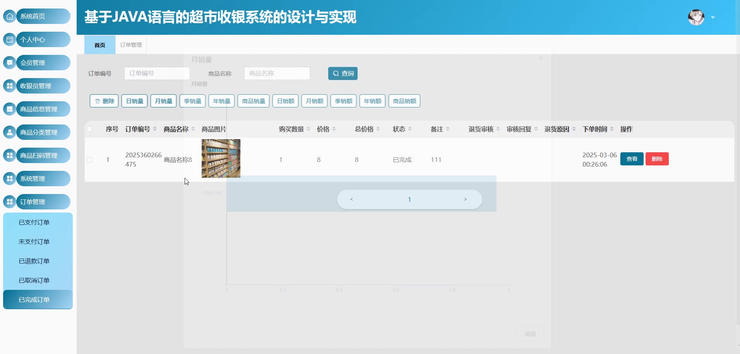
Task: Click the product shelf thumbnail image
Action: click(221, 158)
